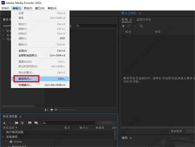Click the 应用预设 button
The width and height of the screenshot is (195, 147).
pos(107,123)
